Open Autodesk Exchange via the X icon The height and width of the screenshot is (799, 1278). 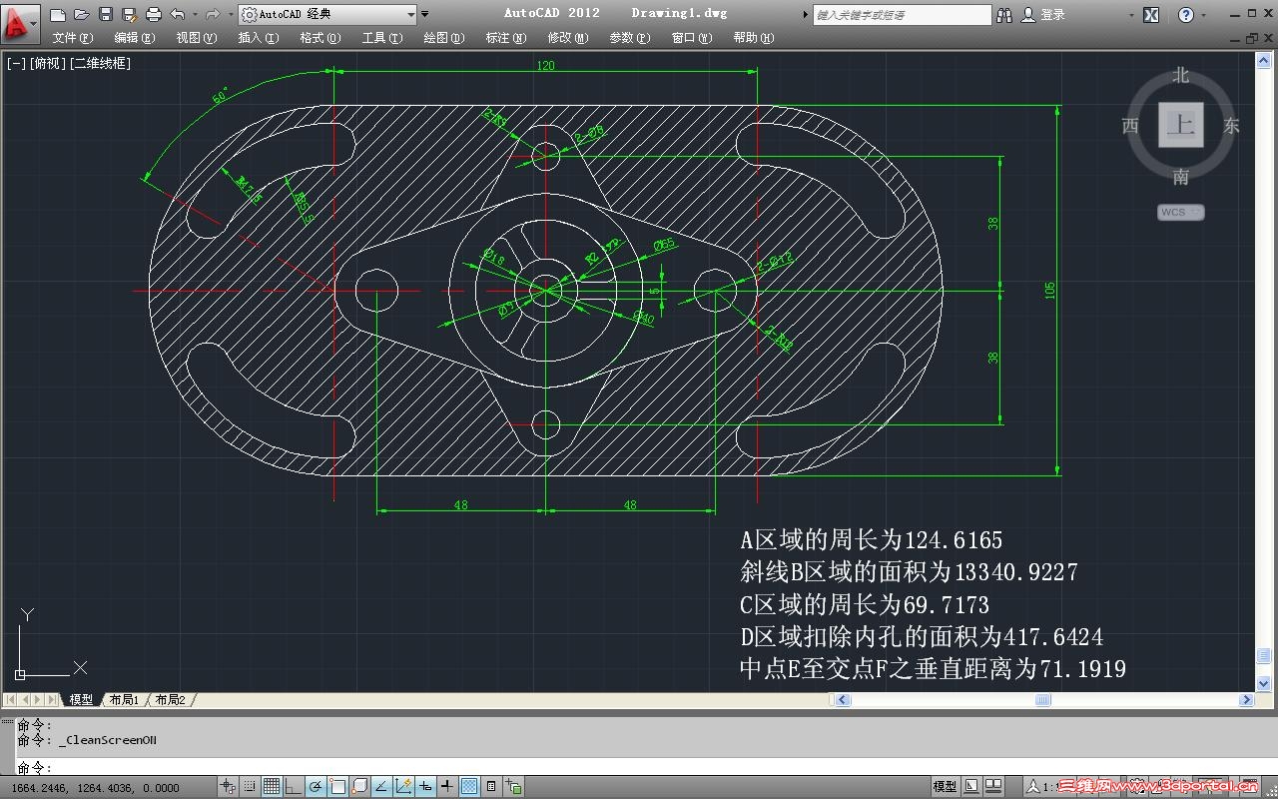point(1151,15)
